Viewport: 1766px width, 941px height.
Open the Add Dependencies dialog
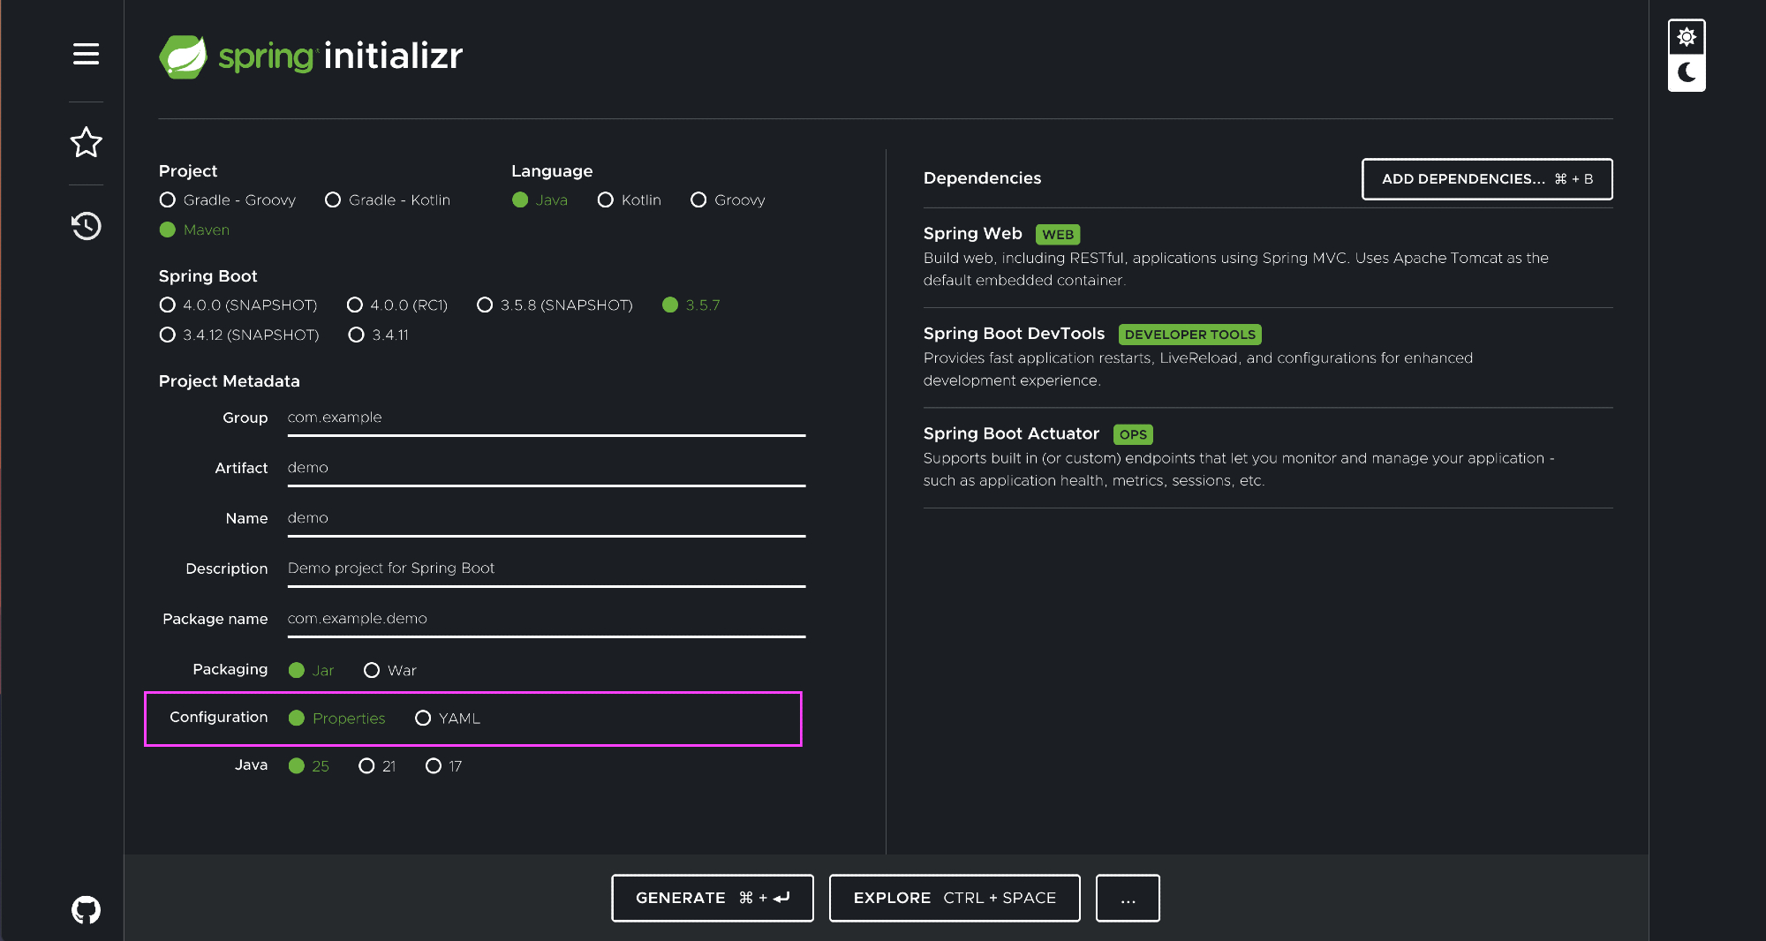click(x=1486, y=179)
